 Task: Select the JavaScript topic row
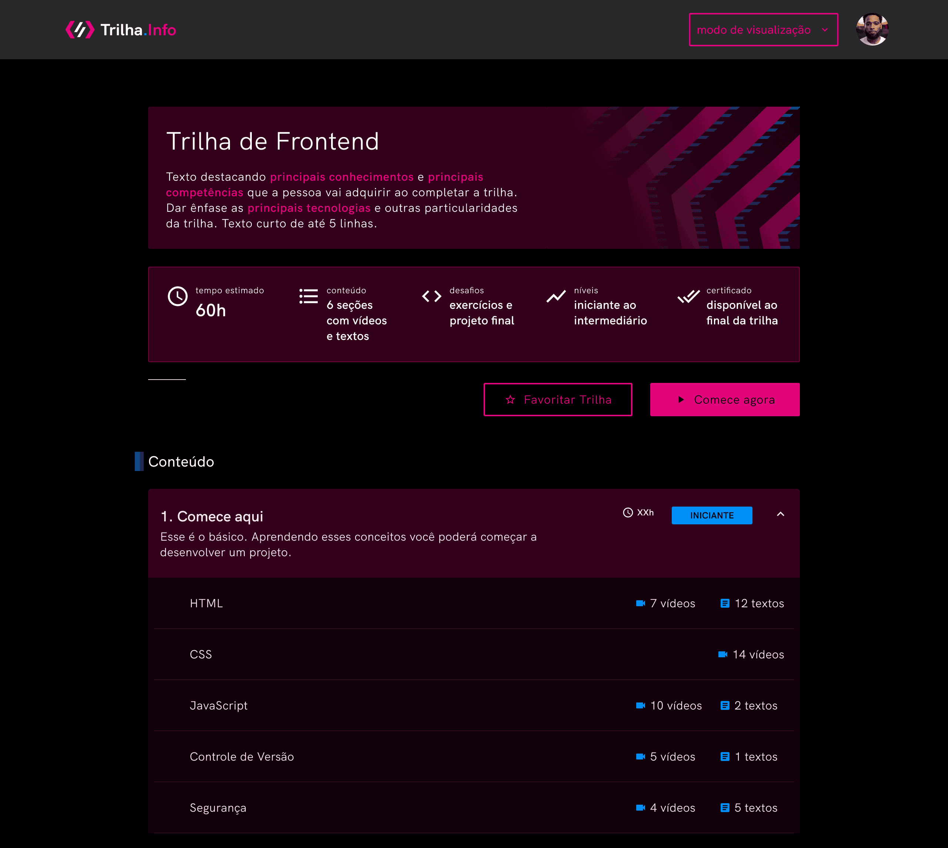tap(218, 705)
